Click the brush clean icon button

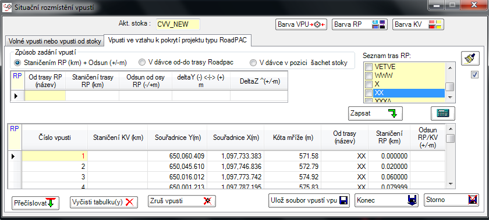[470, 58]
